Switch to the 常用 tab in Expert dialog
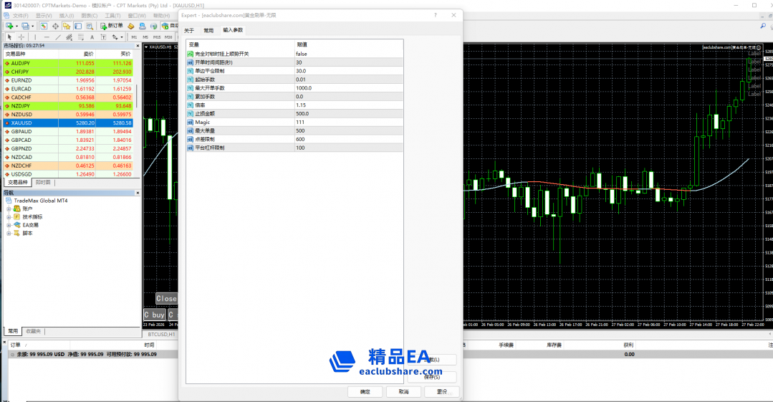This screenshot has width=773, height=402. 208,30
